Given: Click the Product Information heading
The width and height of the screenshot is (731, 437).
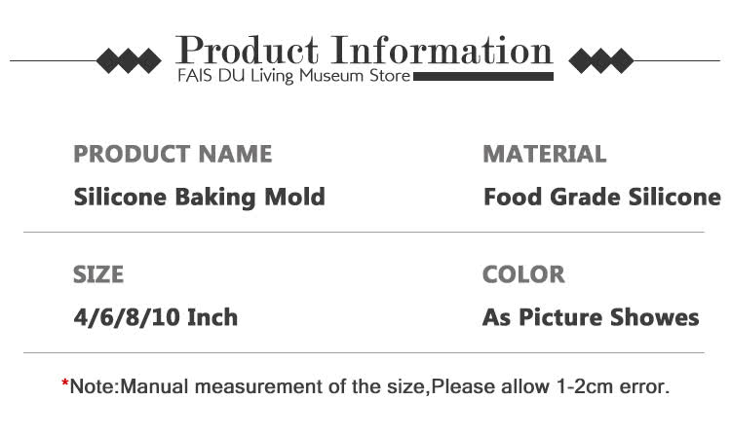Looking at the screenshot, I should click(x=365, y=51).
